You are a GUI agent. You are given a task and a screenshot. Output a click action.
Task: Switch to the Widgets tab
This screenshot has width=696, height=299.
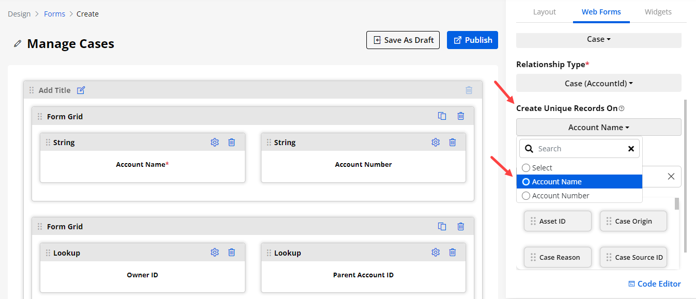point(658,12)
